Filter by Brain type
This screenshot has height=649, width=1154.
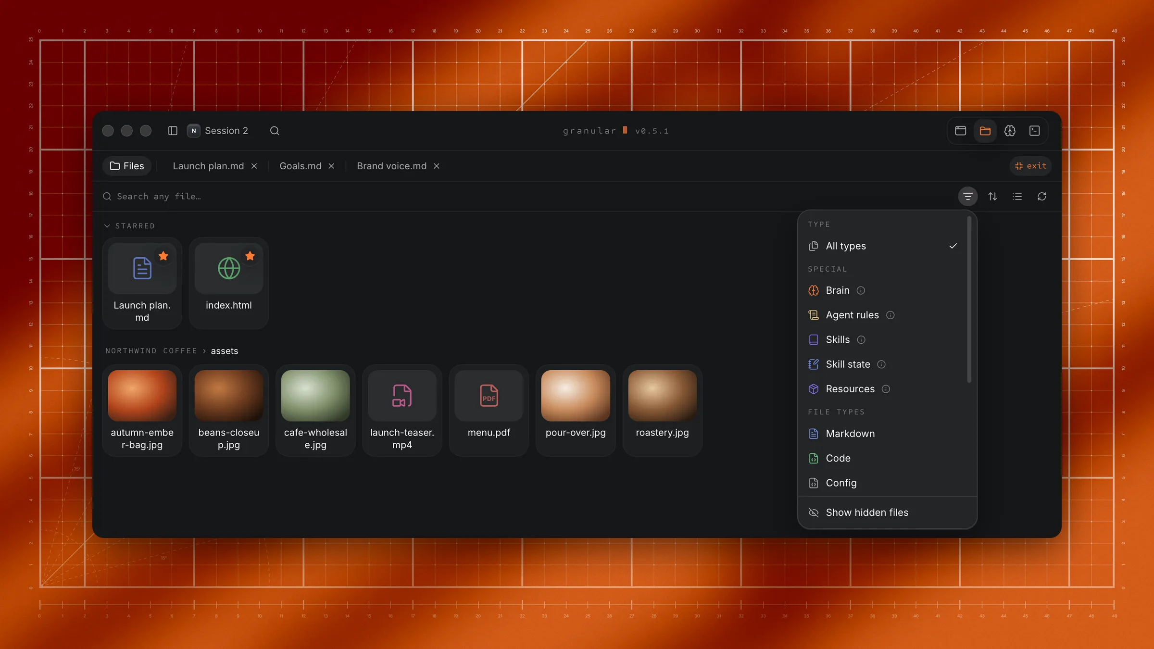point(884,290)
